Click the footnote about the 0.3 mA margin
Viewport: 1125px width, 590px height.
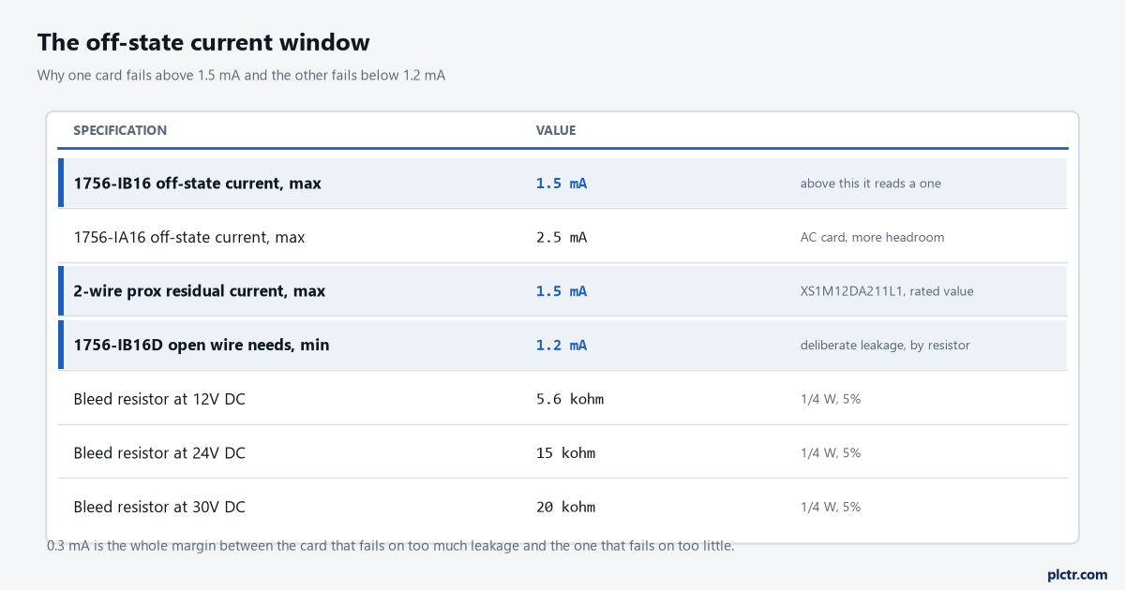point(391,545)
